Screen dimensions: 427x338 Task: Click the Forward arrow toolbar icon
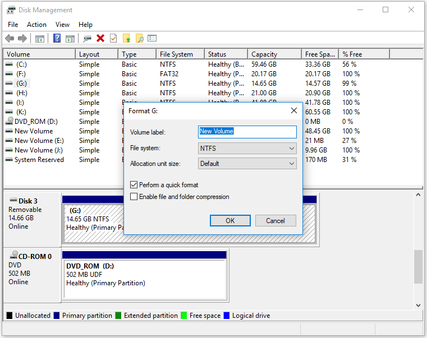tap(22, 38)
